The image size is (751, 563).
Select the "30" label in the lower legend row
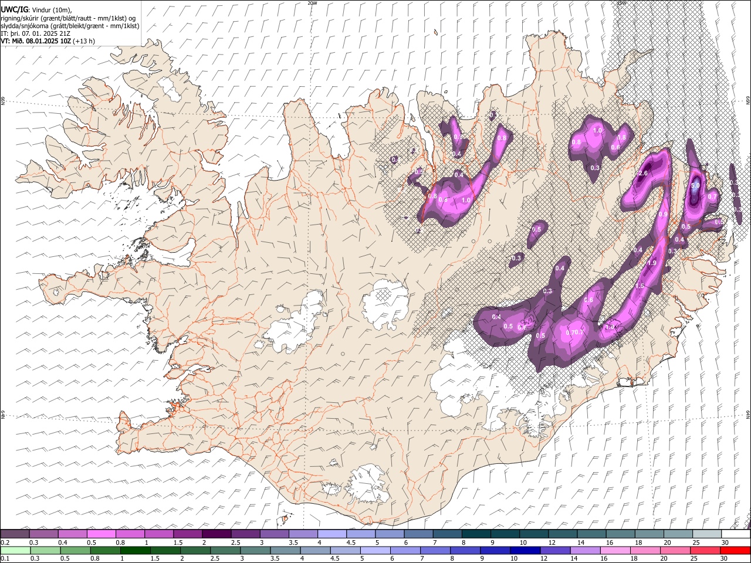[x=725, y=558]
